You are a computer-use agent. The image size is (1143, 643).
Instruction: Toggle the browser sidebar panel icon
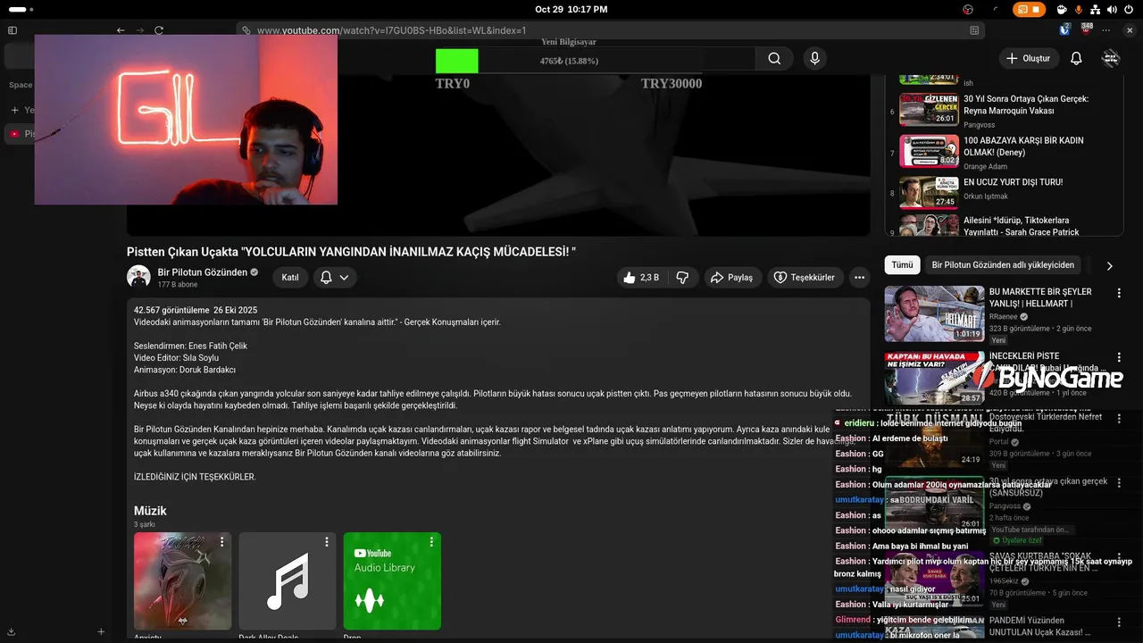(13, 29)
